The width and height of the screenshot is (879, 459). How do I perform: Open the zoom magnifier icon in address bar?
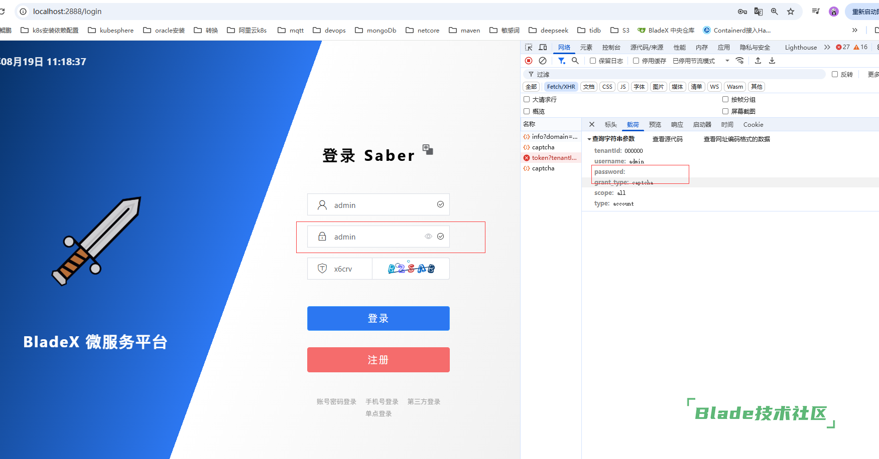tap(775, 12)
